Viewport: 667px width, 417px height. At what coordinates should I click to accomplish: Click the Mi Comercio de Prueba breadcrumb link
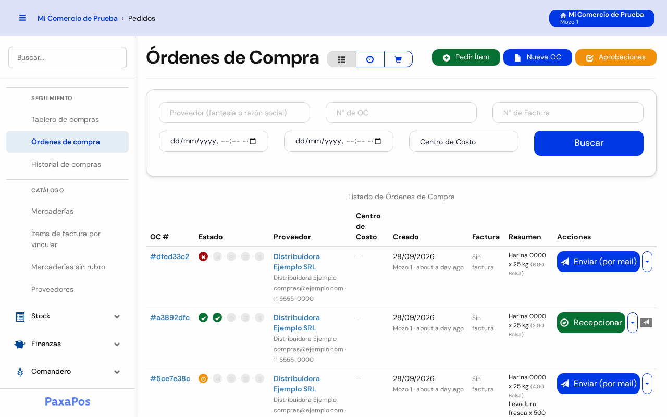(78, 18)
